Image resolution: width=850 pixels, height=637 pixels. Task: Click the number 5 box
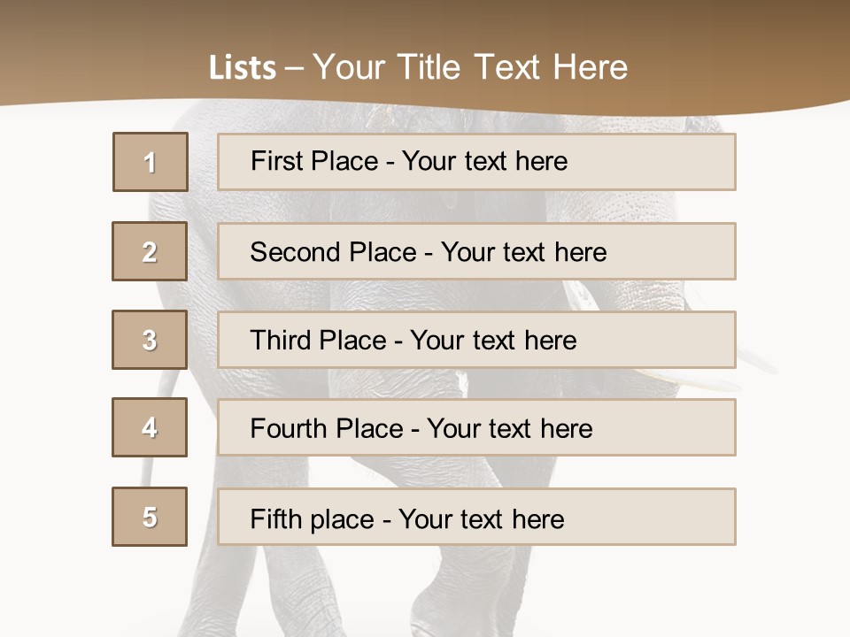point(150,517)
